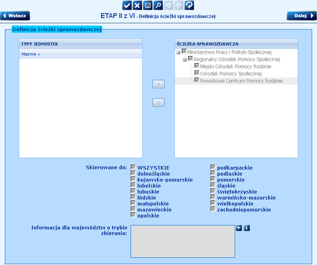Click the refresh arrow icon in toolbar
The image size is (317, 265).
[x=189, y=5]
